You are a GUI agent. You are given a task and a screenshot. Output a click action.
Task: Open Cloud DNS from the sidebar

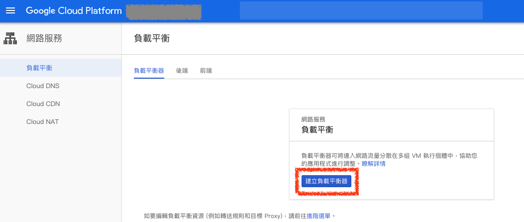(43, 86)
